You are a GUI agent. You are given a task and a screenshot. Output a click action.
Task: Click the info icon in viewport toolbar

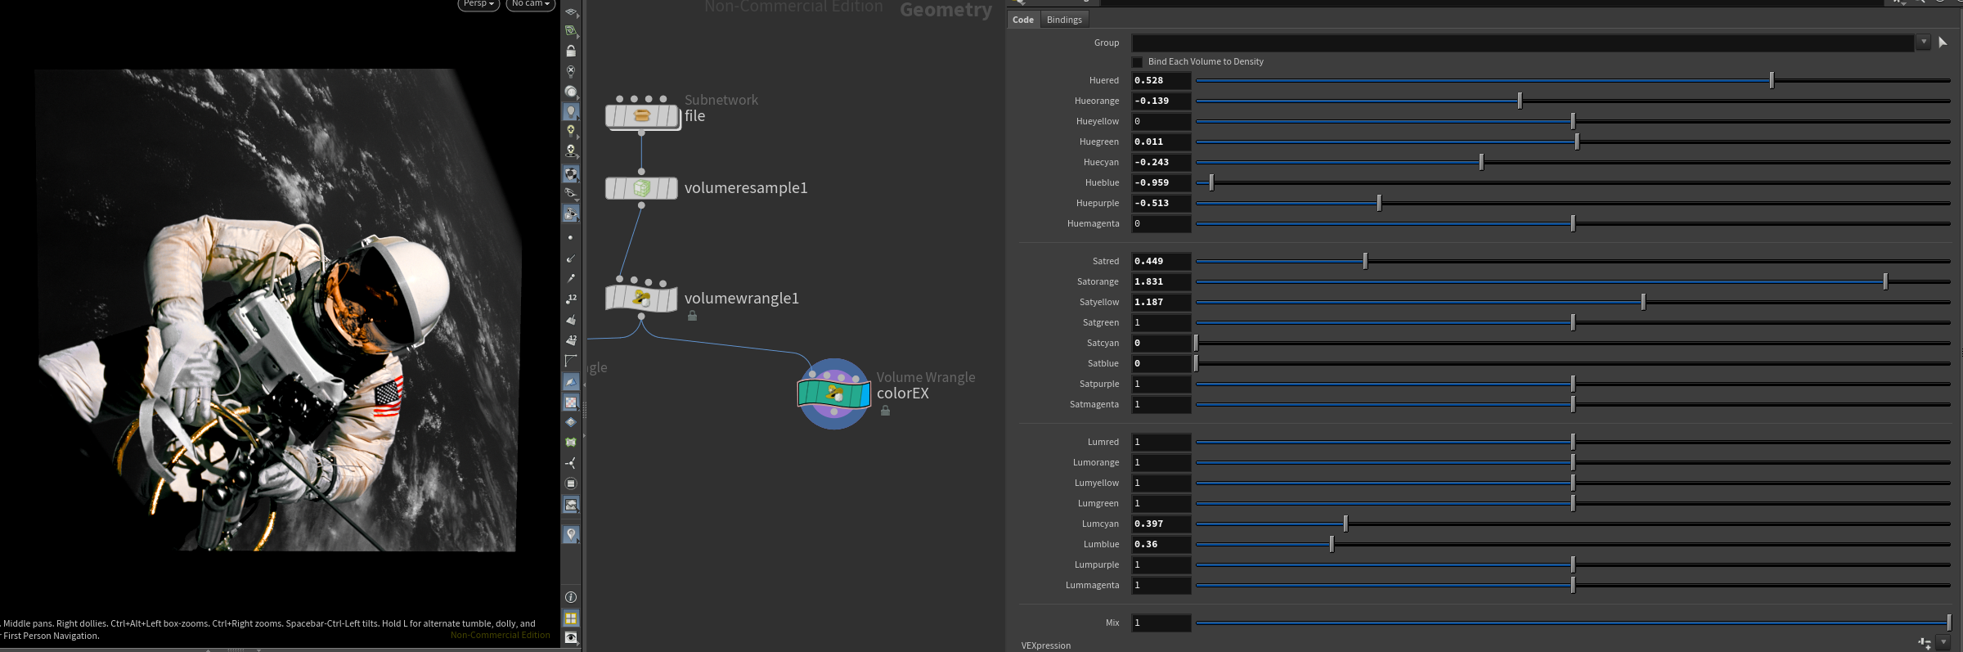point(571,597)
